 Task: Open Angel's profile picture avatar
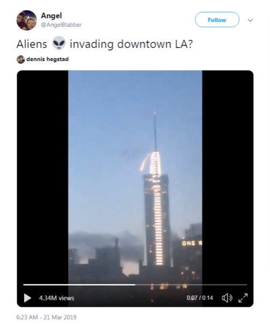tap(26, 20)
